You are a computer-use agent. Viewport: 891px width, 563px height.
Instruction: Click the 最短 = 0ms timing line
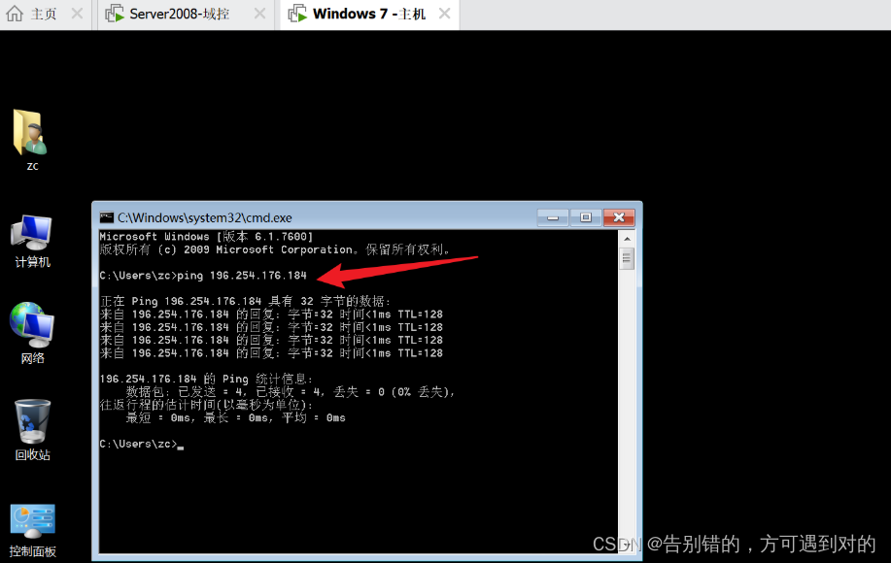(235, 418)
